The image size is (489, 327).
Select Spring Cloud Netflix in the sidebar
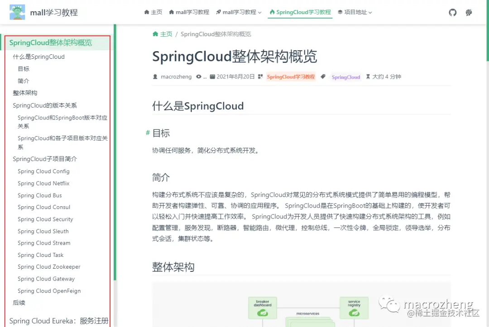pos(43,184)
